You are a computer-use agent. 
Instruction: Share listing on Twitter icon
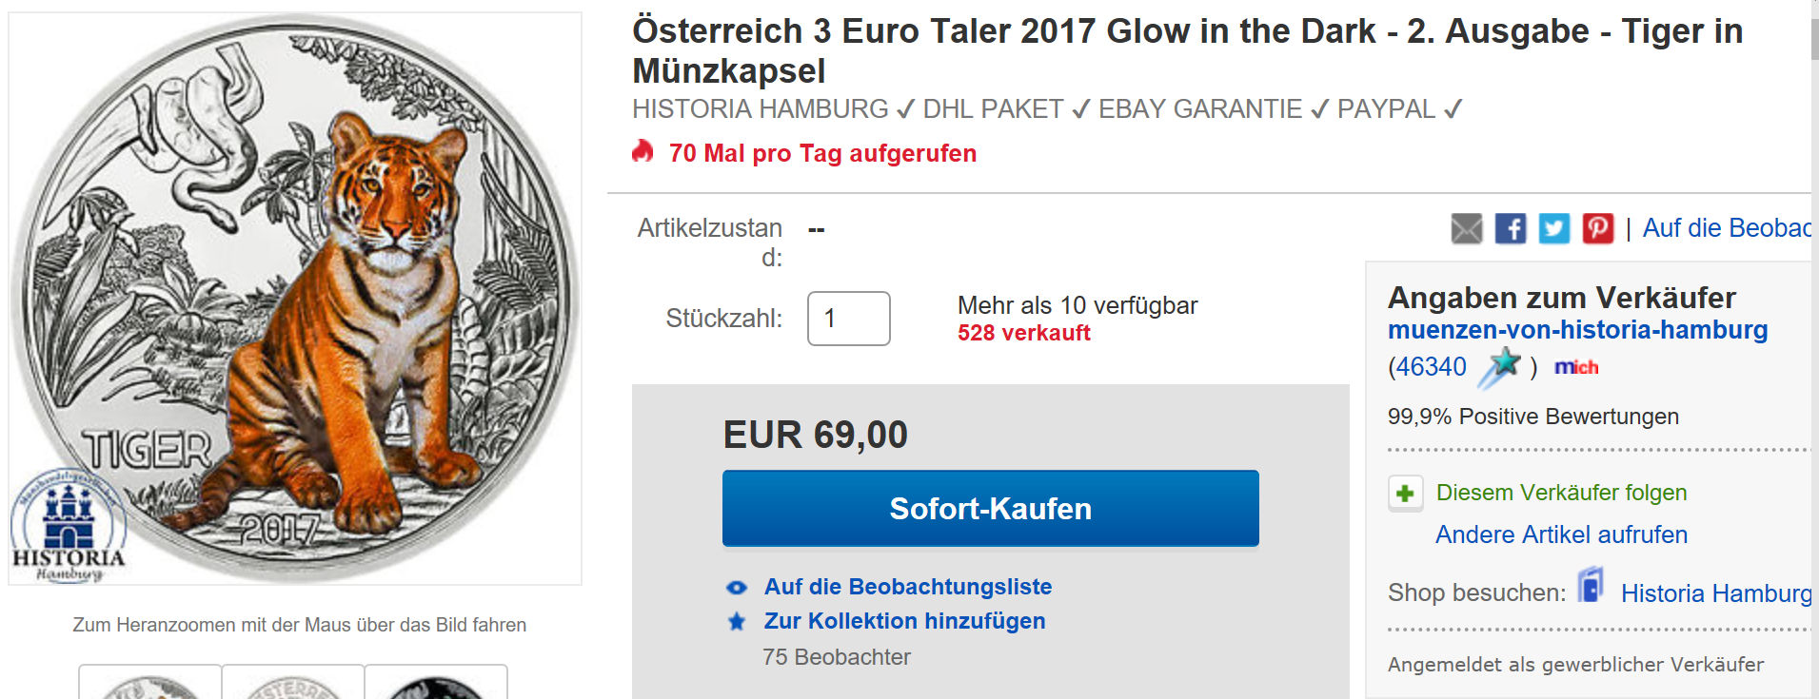[x=1553, y=228]
